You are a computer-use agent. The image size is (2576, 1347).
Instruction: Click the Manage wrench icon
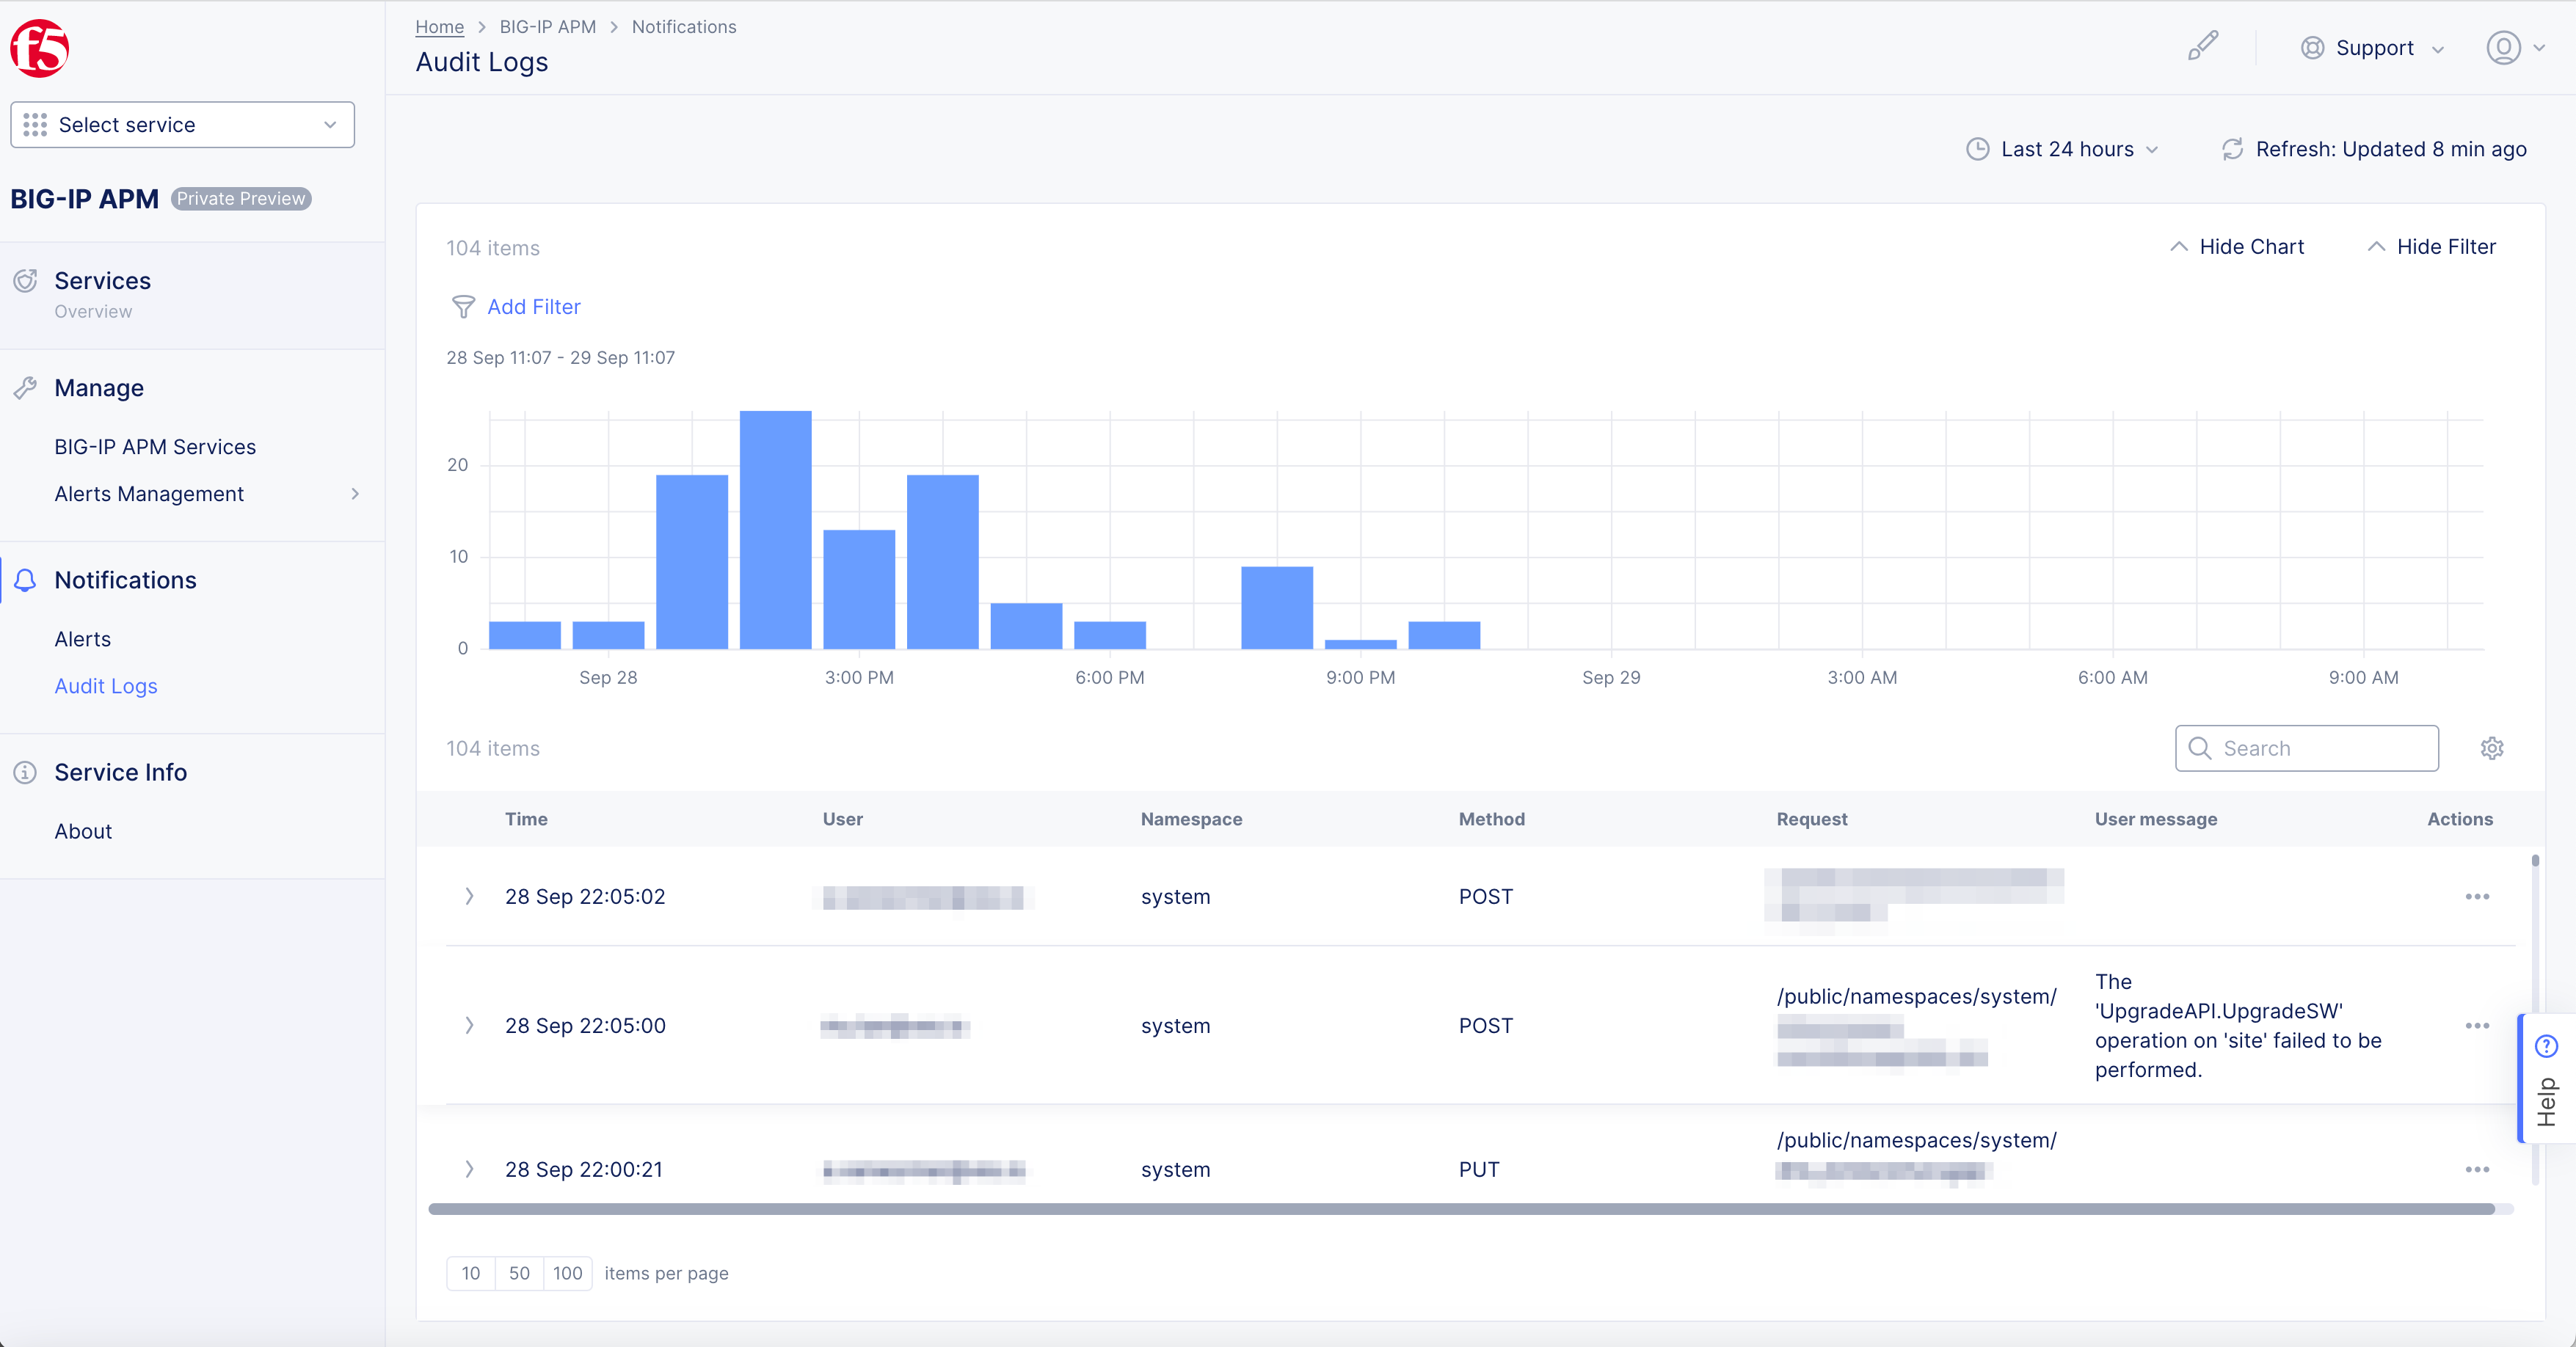pyautogui.click(x=25, y=388)
